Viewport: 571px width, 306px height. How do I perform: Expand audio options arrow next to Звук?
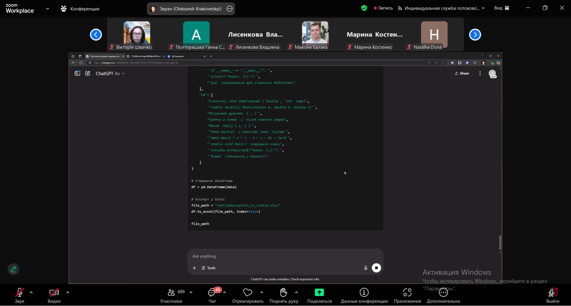tap(31, 292)
